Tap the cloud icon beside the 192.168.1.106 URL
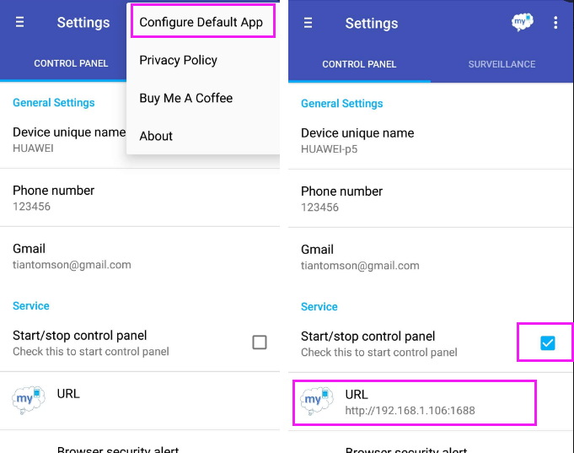The height and width of the screenshot is (453, 574). click(317, 401)
